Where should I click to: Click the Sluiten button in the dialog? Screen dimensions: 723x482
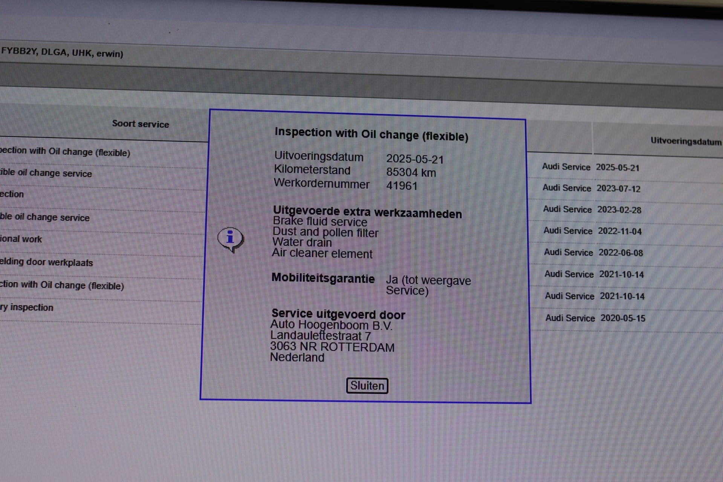[367, 386]
